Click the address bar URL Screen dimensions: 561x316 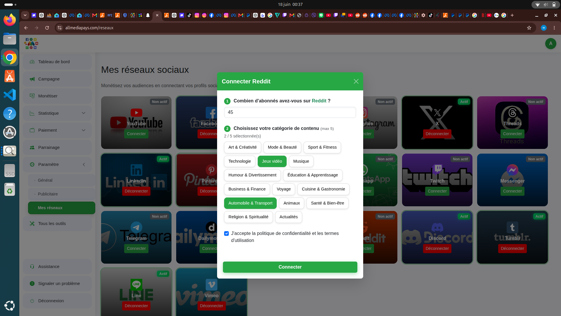(89, 28)
